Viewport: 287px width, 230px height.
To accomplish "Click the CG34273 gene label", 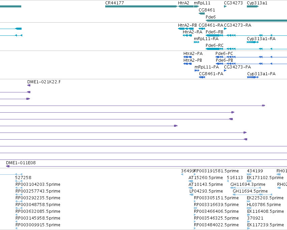I will [x=233, y=3].
